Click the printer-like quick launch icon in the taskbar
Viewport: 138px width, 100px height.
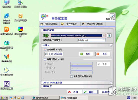(15, 98)
